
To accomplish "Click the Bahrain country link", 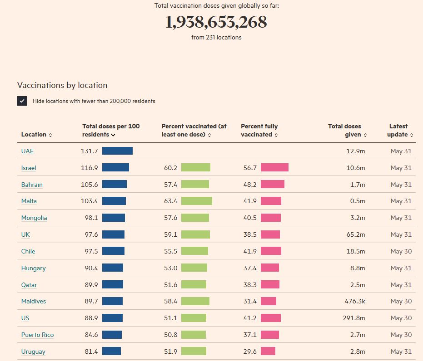I will click(32, 185).
